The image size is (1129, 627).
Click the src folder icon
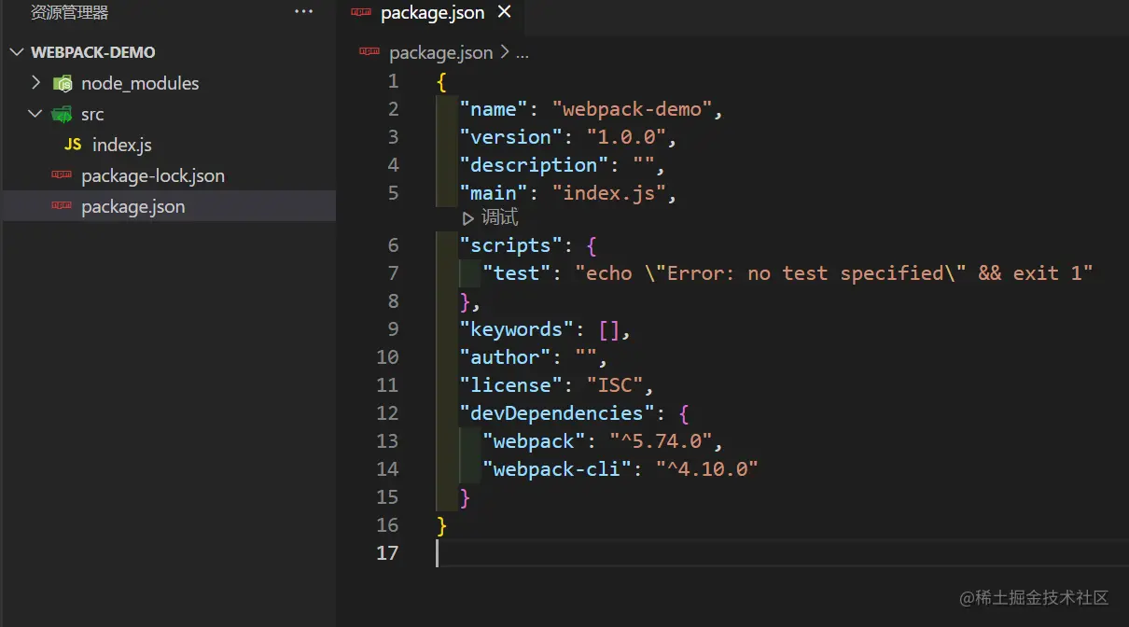click(63, 114)
